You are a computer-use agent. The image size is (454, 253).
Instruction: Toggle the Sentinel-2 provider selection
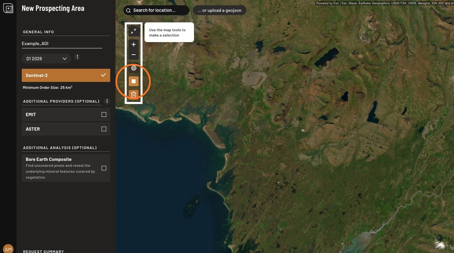[66, 75]
